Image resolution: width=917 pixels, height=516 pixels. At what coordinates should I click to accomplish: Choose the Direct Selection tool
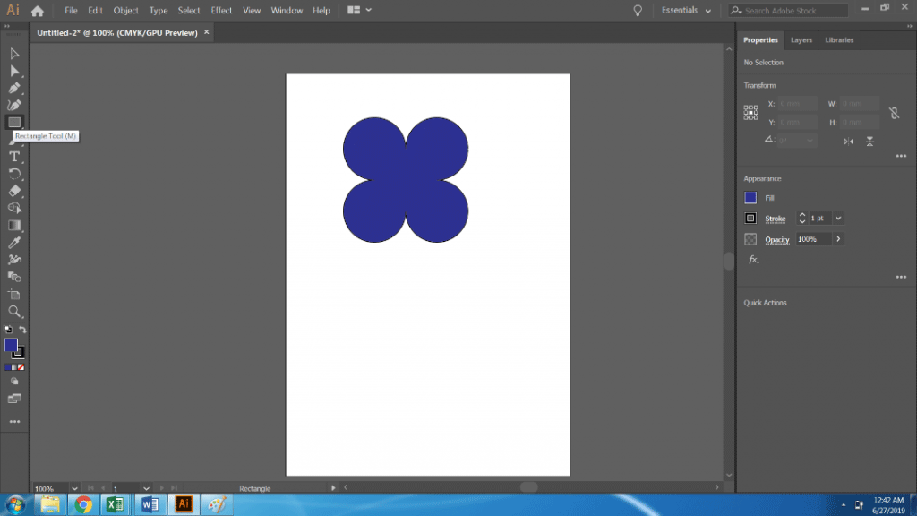click(x=13, y=71)
